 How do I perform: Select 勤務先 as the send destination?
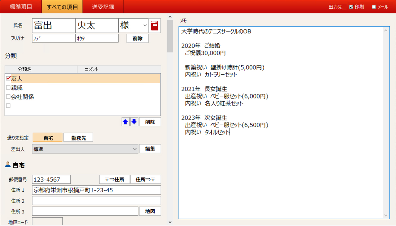click(78, 138)
